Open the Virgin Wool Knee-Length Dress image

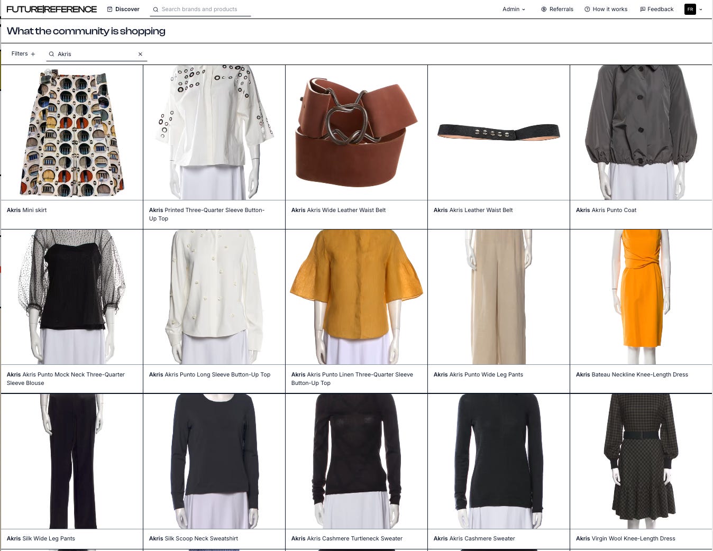coord(641,461)
